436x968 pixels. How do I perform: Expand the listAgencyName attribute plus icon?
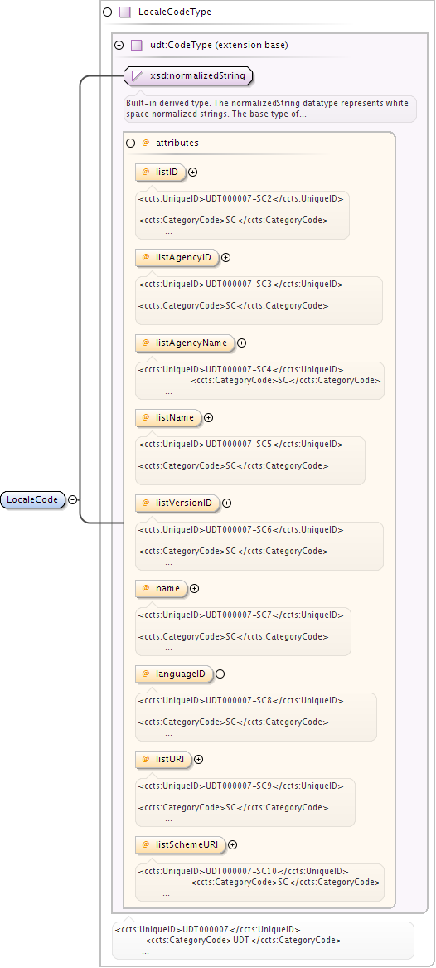242,343
